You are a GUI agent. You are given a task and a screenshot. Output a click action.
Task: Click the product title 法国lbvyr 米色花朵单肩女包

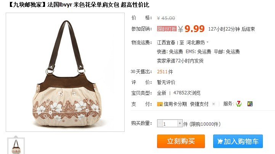[83, 5]
